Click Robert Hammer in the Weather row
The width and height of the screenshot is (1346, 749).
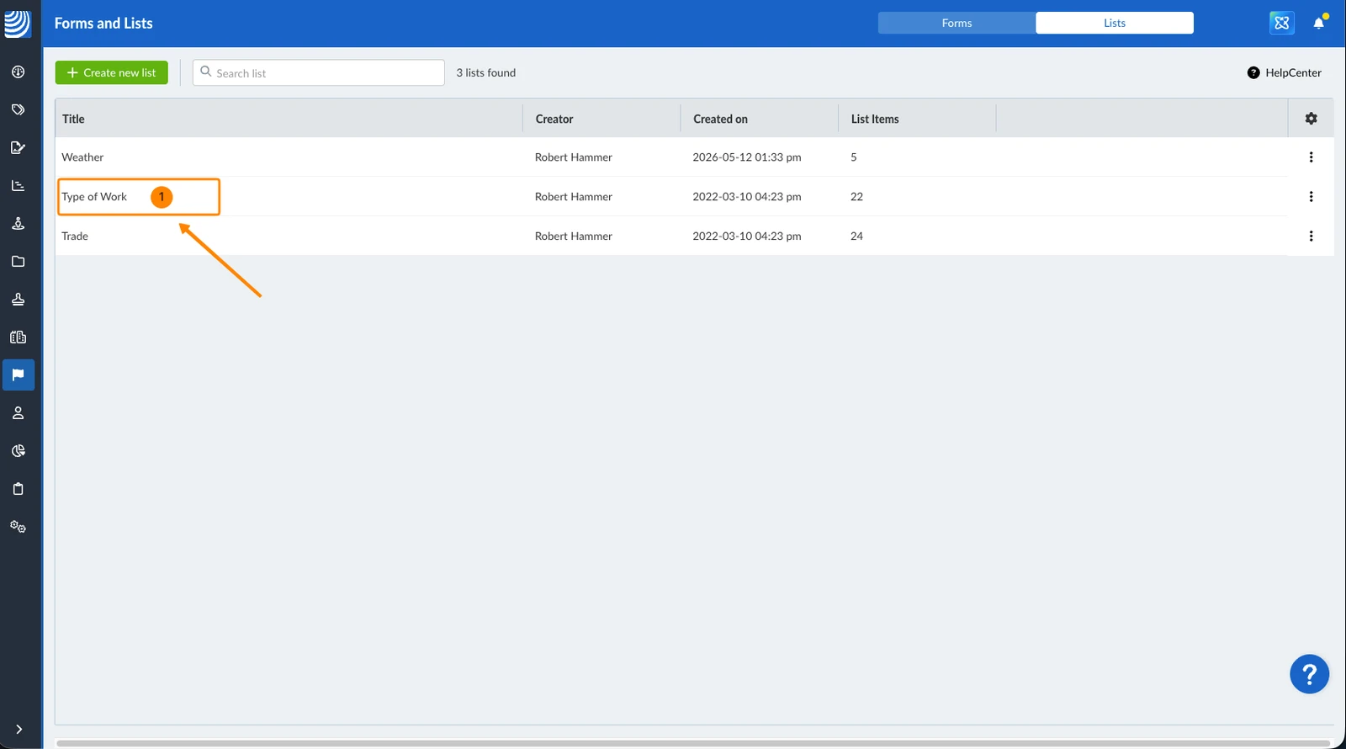click(574, 157)
